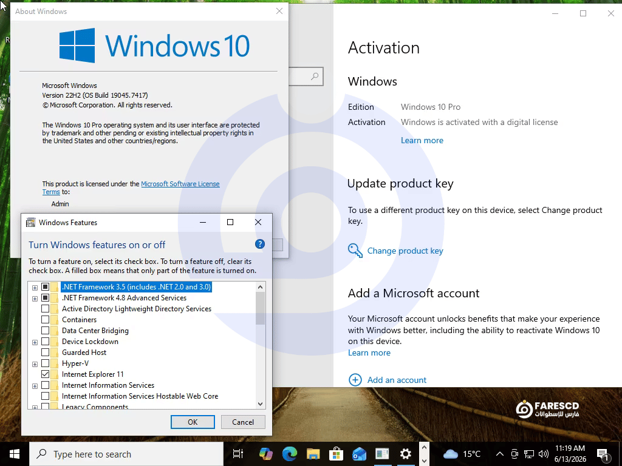The width and height of the screenshot is (622, 466).
Task: Expand the .NET Framework 3.5 tree node
Action: pyautogui.click(x=35, y=287)
